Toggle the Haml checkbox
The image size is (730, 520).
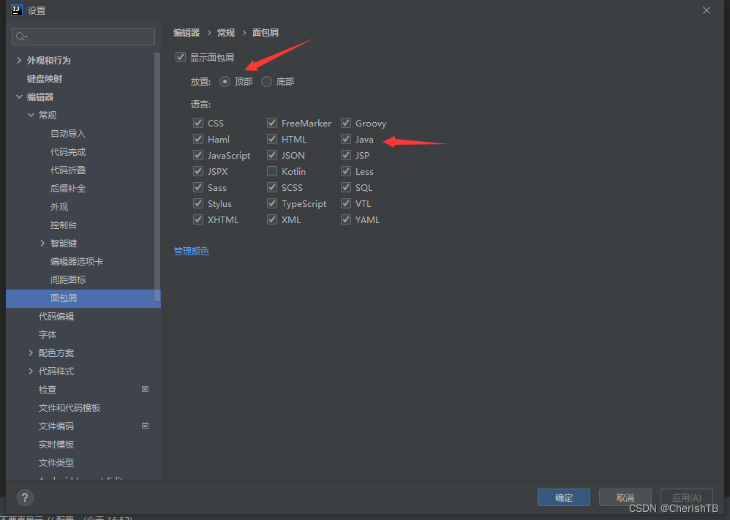[x=198, y=139]
